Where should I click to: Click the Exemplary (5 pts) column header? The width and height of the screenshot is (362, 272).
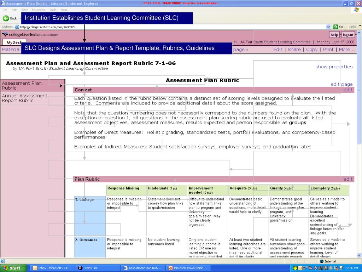[329, 190]
